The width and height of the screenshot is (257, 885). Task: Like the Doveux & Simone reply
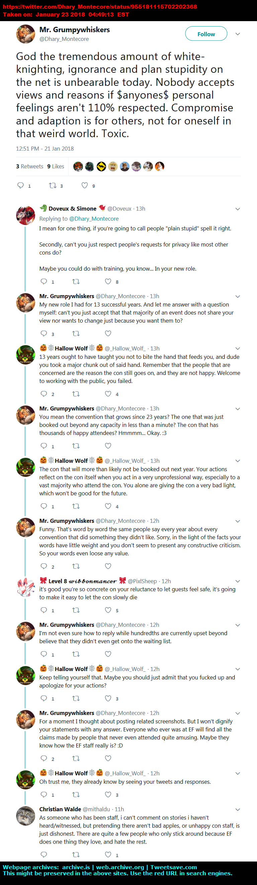(108, 281)
